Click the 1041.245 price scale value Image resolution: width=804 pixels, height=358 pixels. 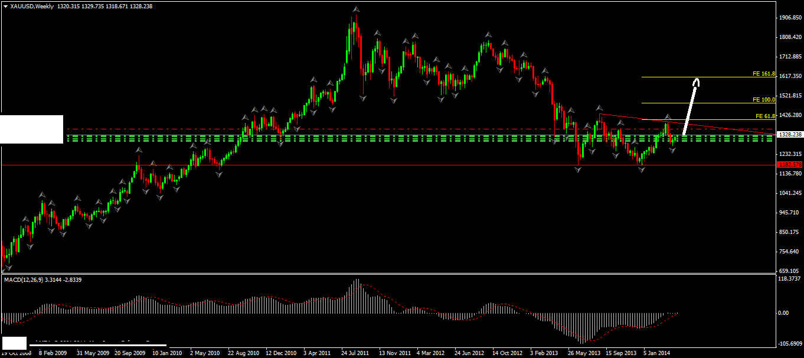[790, 193]
